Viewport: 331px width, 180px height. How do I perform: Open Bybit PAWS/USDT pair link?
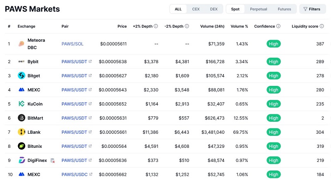pyautogui.click(x=74, y=62)
